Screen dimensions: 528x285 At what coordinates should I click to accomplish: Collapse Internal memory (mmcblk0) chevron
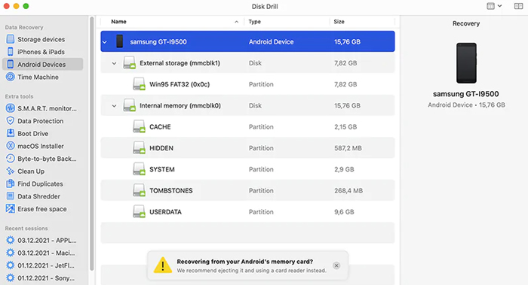coord(114,106)
